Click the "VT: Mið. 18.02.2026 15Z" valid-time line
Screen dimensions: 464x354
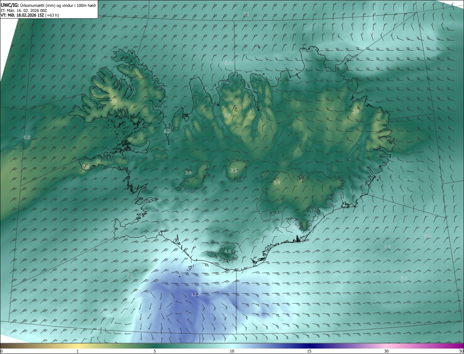[22, 15]
